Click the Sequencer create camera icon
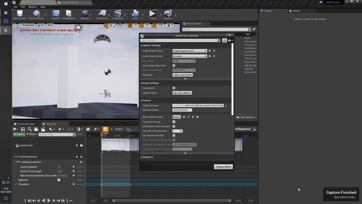Screen dimensions: 362x204 (36, 129)
